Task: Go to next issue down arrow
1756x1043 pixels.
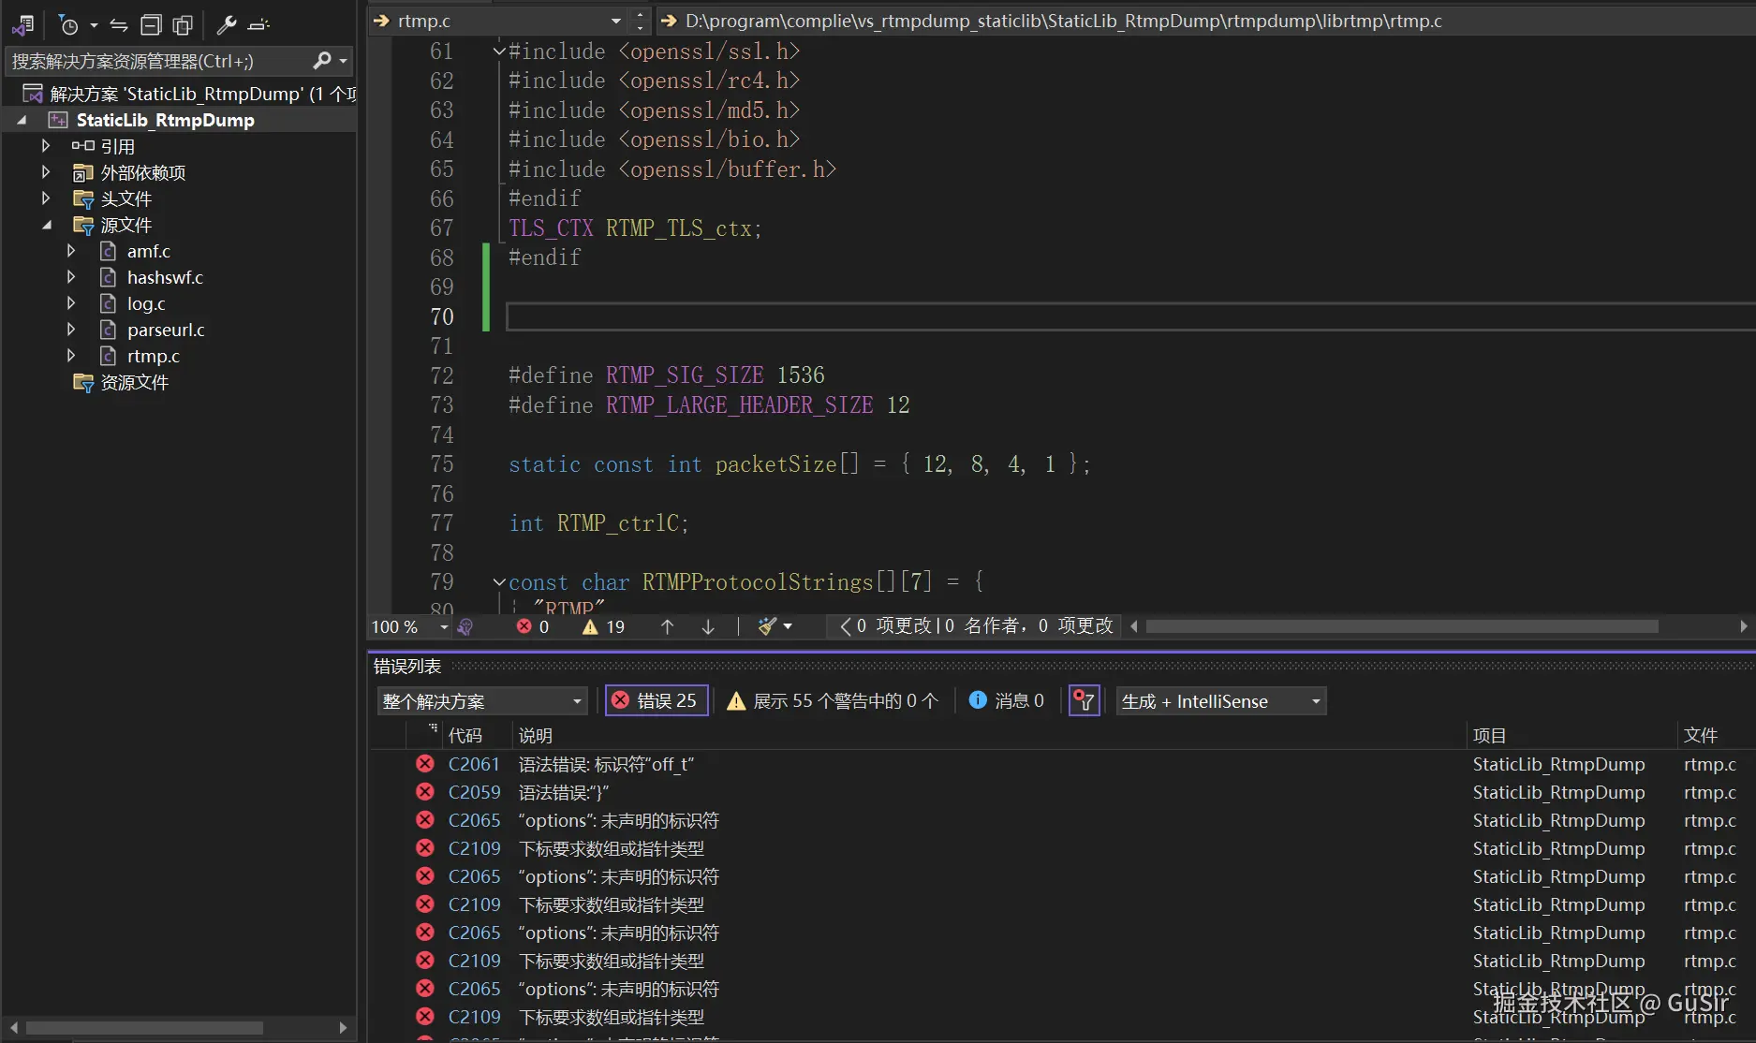Action: (708, 626)
